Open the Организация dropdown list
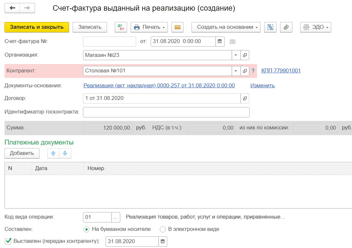The width and height of the screenshot is (352, 248). pyautogui.click(x=236, y=55)
